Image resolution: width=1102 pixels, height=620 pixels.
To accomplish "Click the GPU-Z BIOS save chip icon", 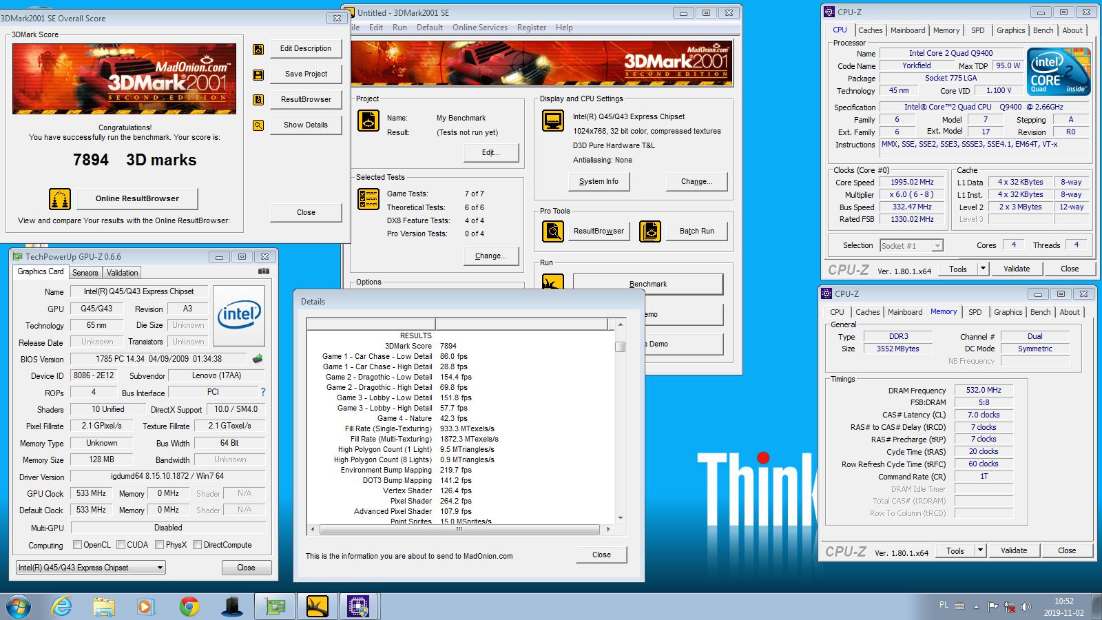I will point(258,359).
